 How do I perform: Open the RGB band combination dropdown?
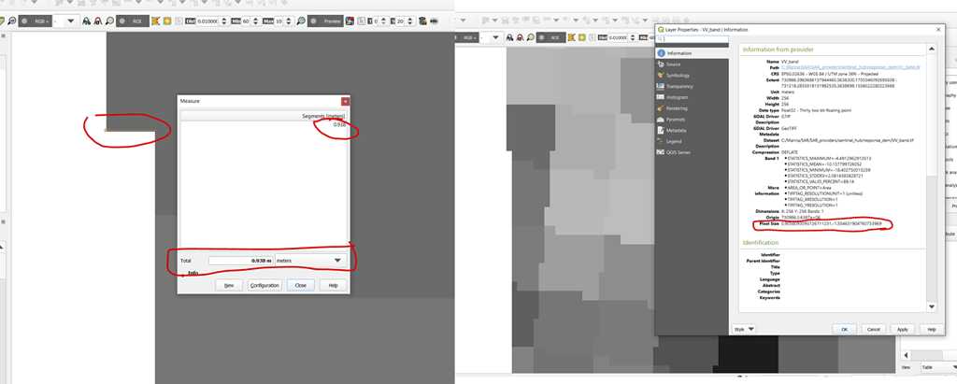[x=70, y=21]
